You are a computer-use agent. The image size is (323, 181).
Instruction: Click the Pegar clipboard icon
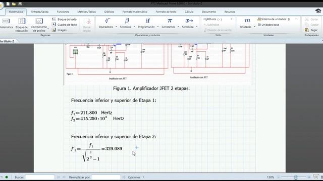coord(307,30)
